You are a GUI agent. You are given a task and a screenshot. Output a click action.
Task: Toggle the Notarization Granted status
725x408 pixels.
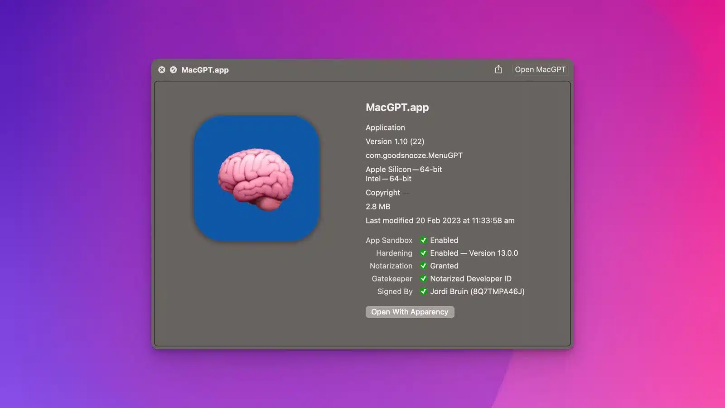click(444, 266)
